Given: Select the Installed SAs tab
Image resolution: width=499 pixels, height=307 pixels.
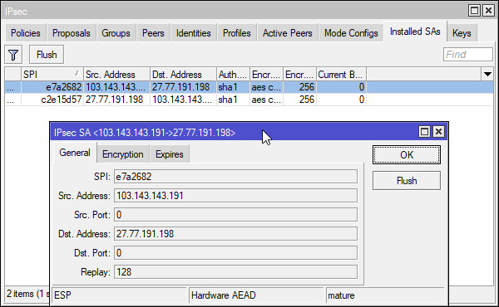Looking at the screenshot, I should click(415, 32).
